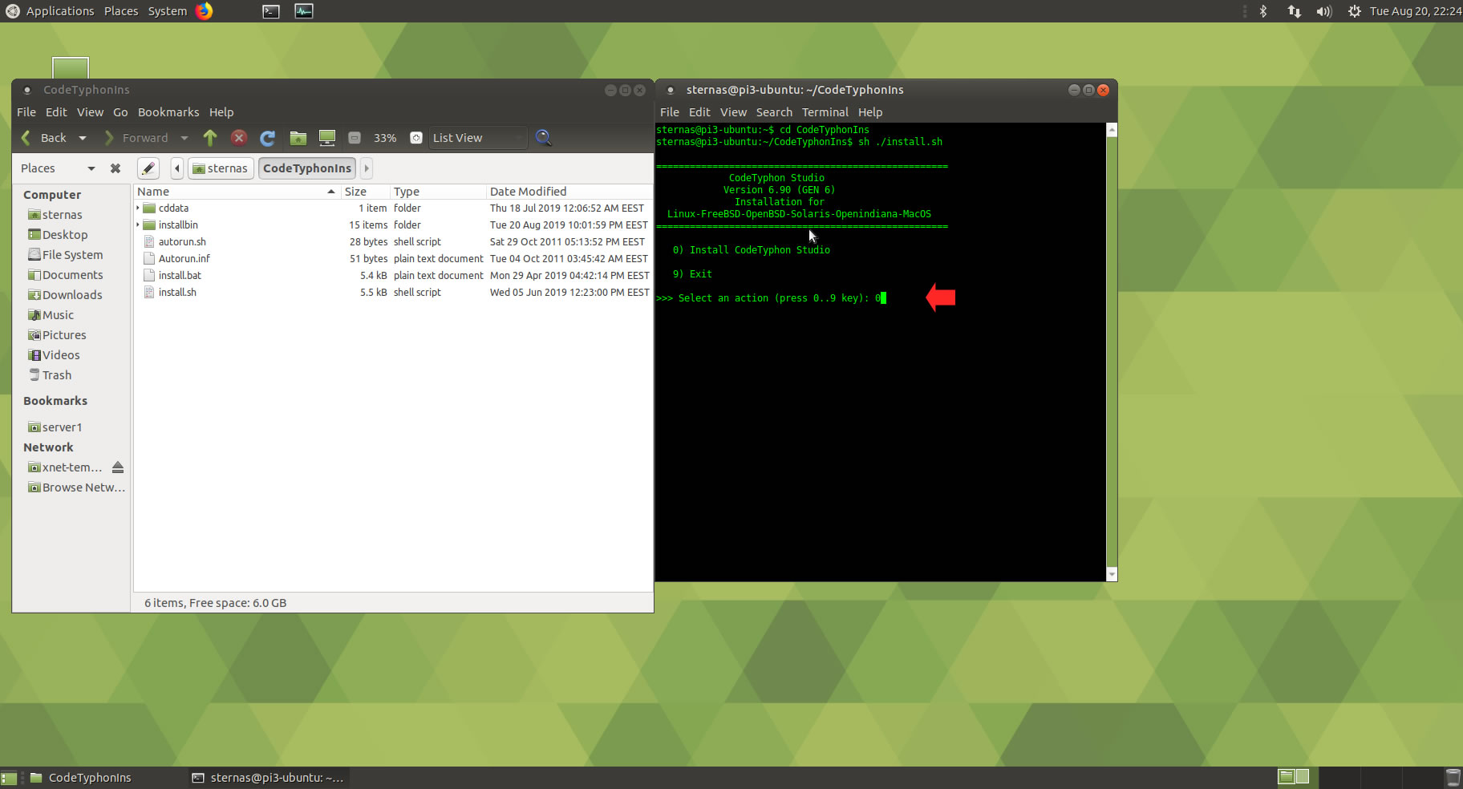This screenshot has height=789, width=1463.
Task: Sort by the Type column header
Action: pyautogui.click(x=438, y=192)
